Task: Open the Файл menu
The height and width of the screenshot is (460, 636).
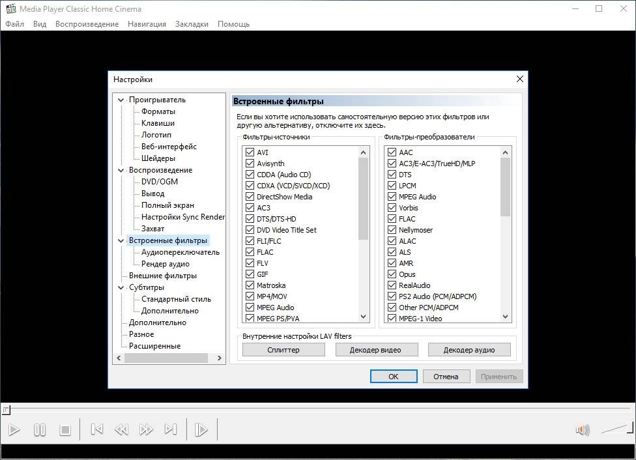Action: pos(14,24)
